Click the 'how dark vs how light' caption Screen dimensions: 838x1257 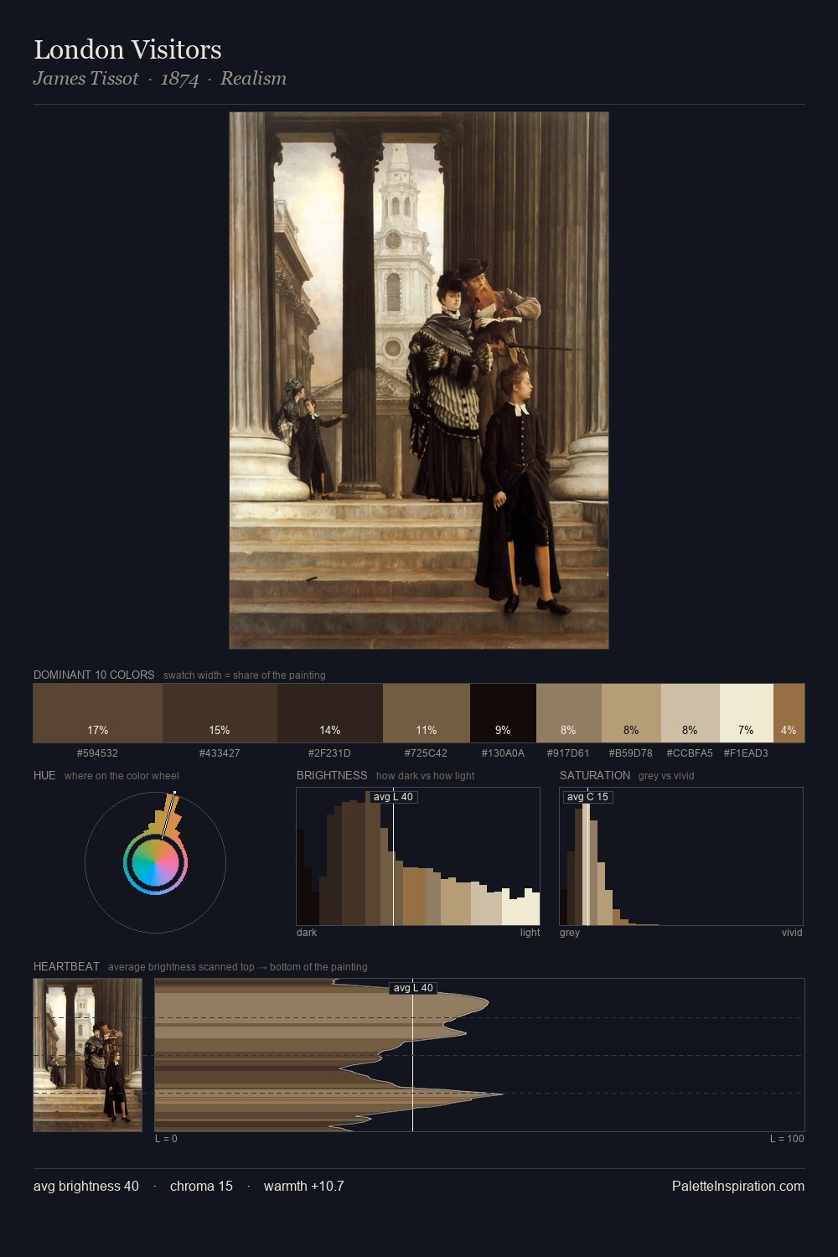(425, 776)
